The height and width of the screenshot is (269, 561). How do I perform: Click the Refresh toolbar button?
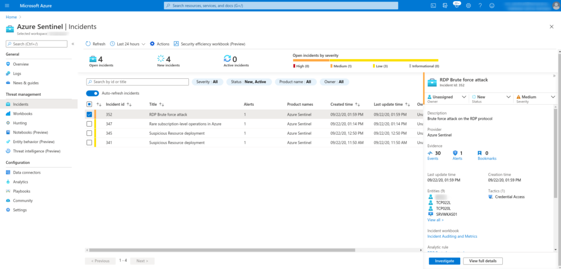tap(95, 44)
